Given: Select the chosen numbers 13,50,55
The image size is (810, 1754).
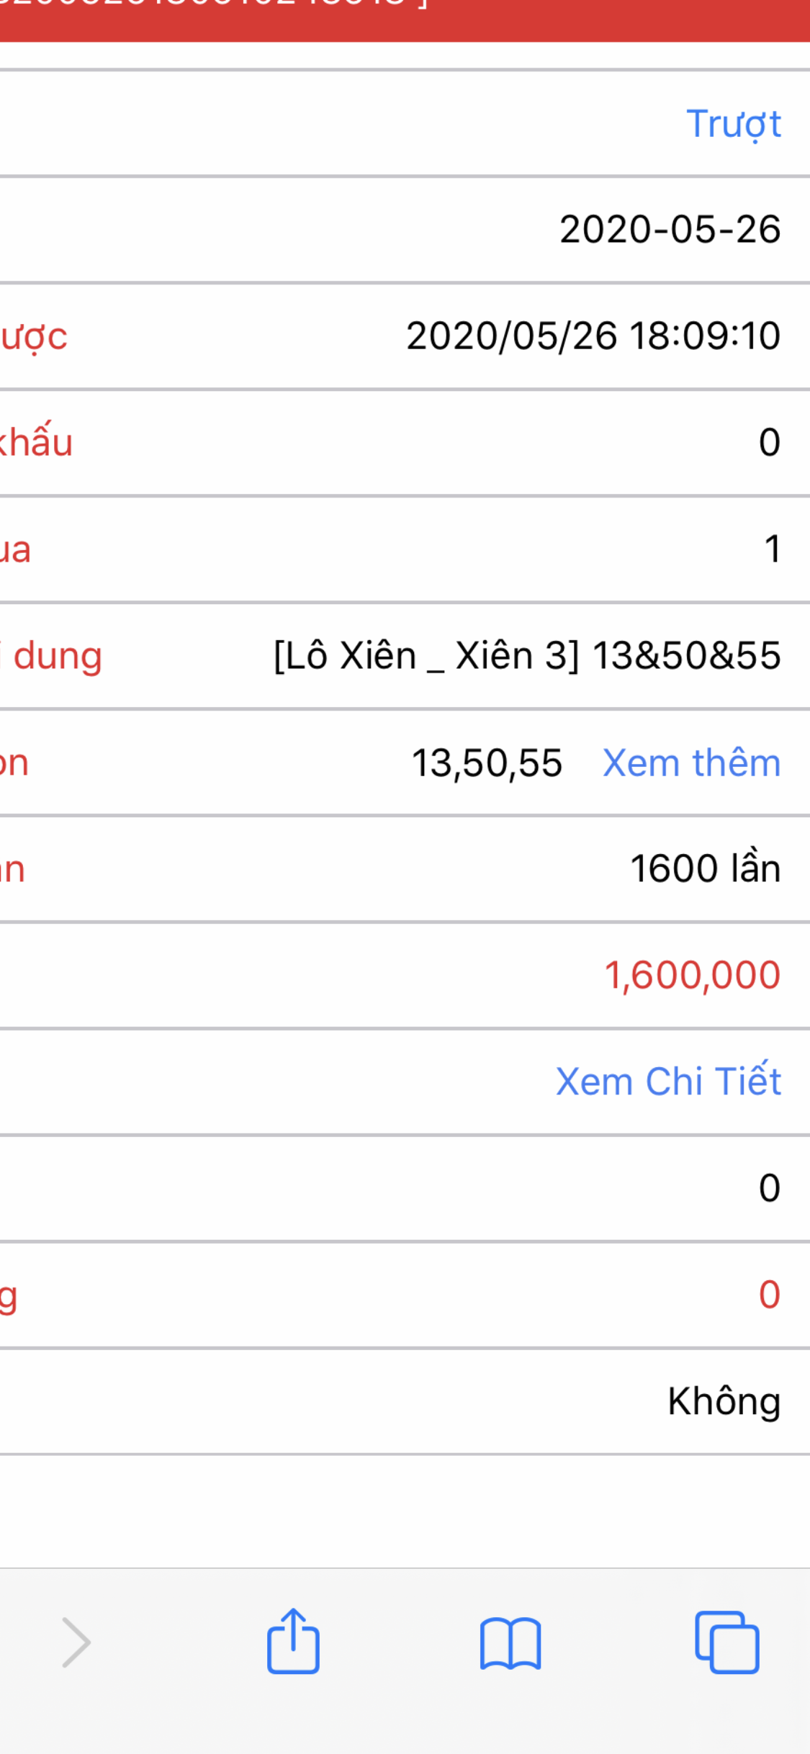Looking at the screenshot, I should [x=487, y=763].
